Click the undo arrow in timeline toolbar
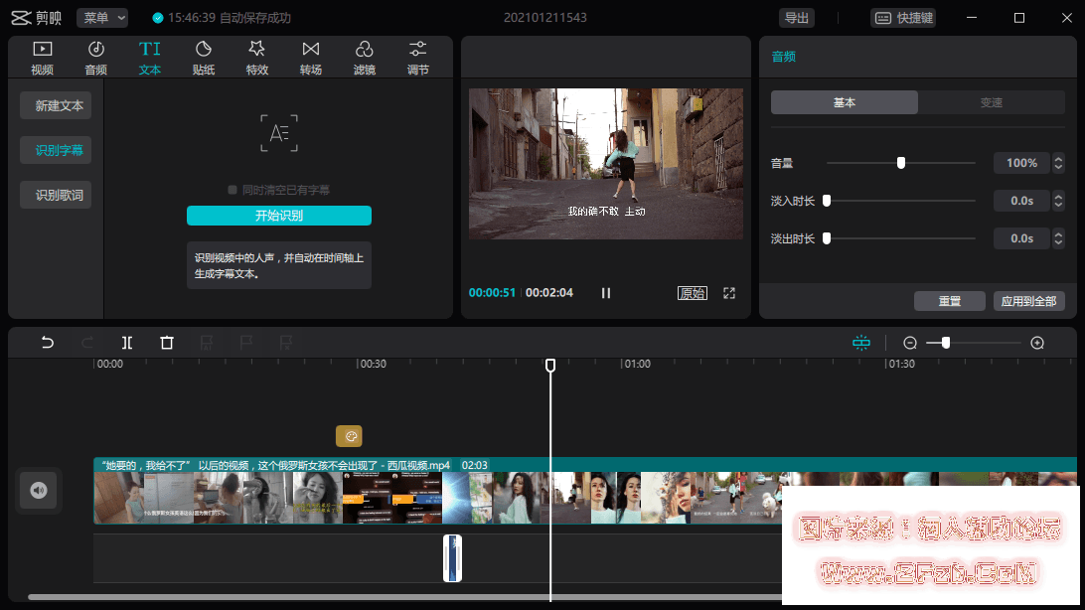The width and height of the screenshot is (1085, 610). pyautogui.click(x=47, y=343)
